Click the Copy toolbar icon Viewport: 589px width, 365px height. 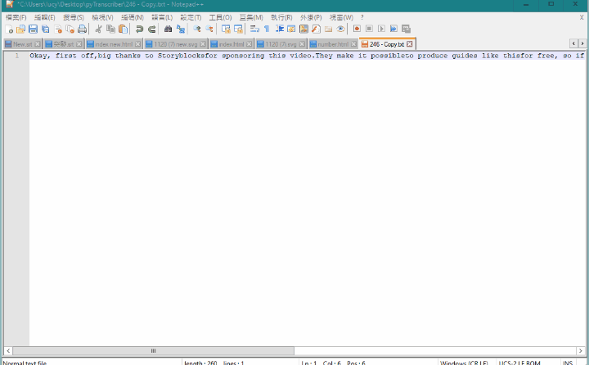pos(110,29)
